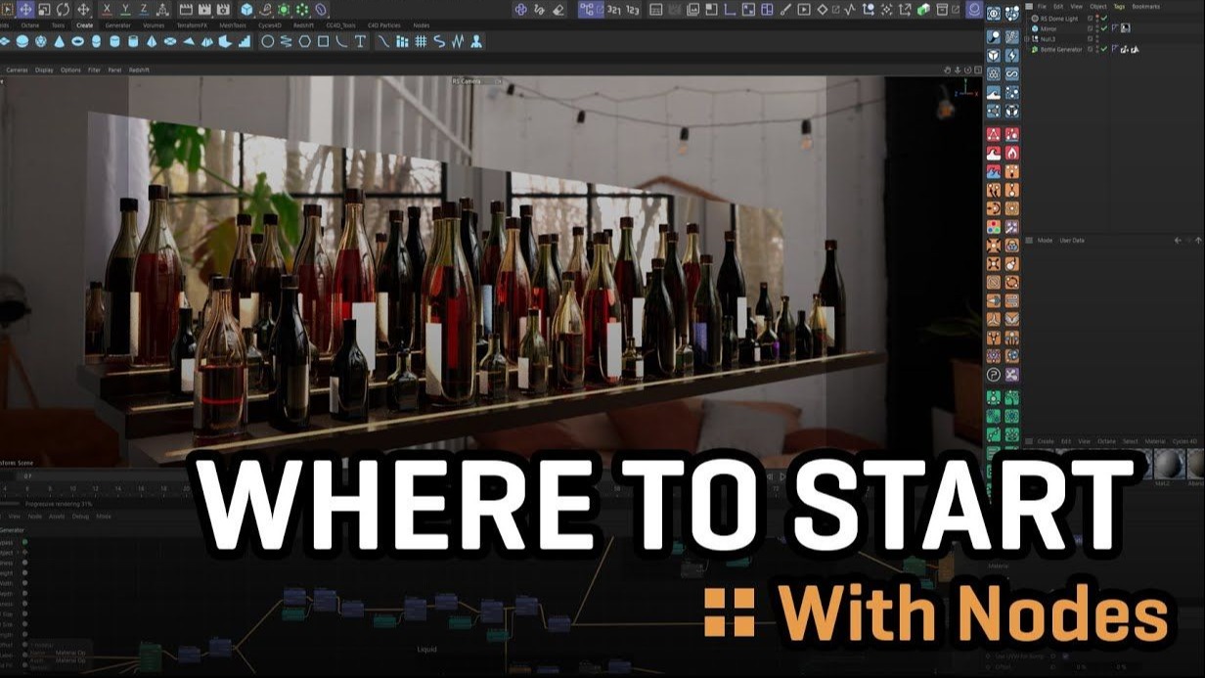Image resolution: width=1205 pixels, height=678 pixels.
Task: Add a Torus primitive from Create palette
Action: (x=76, y=42)
